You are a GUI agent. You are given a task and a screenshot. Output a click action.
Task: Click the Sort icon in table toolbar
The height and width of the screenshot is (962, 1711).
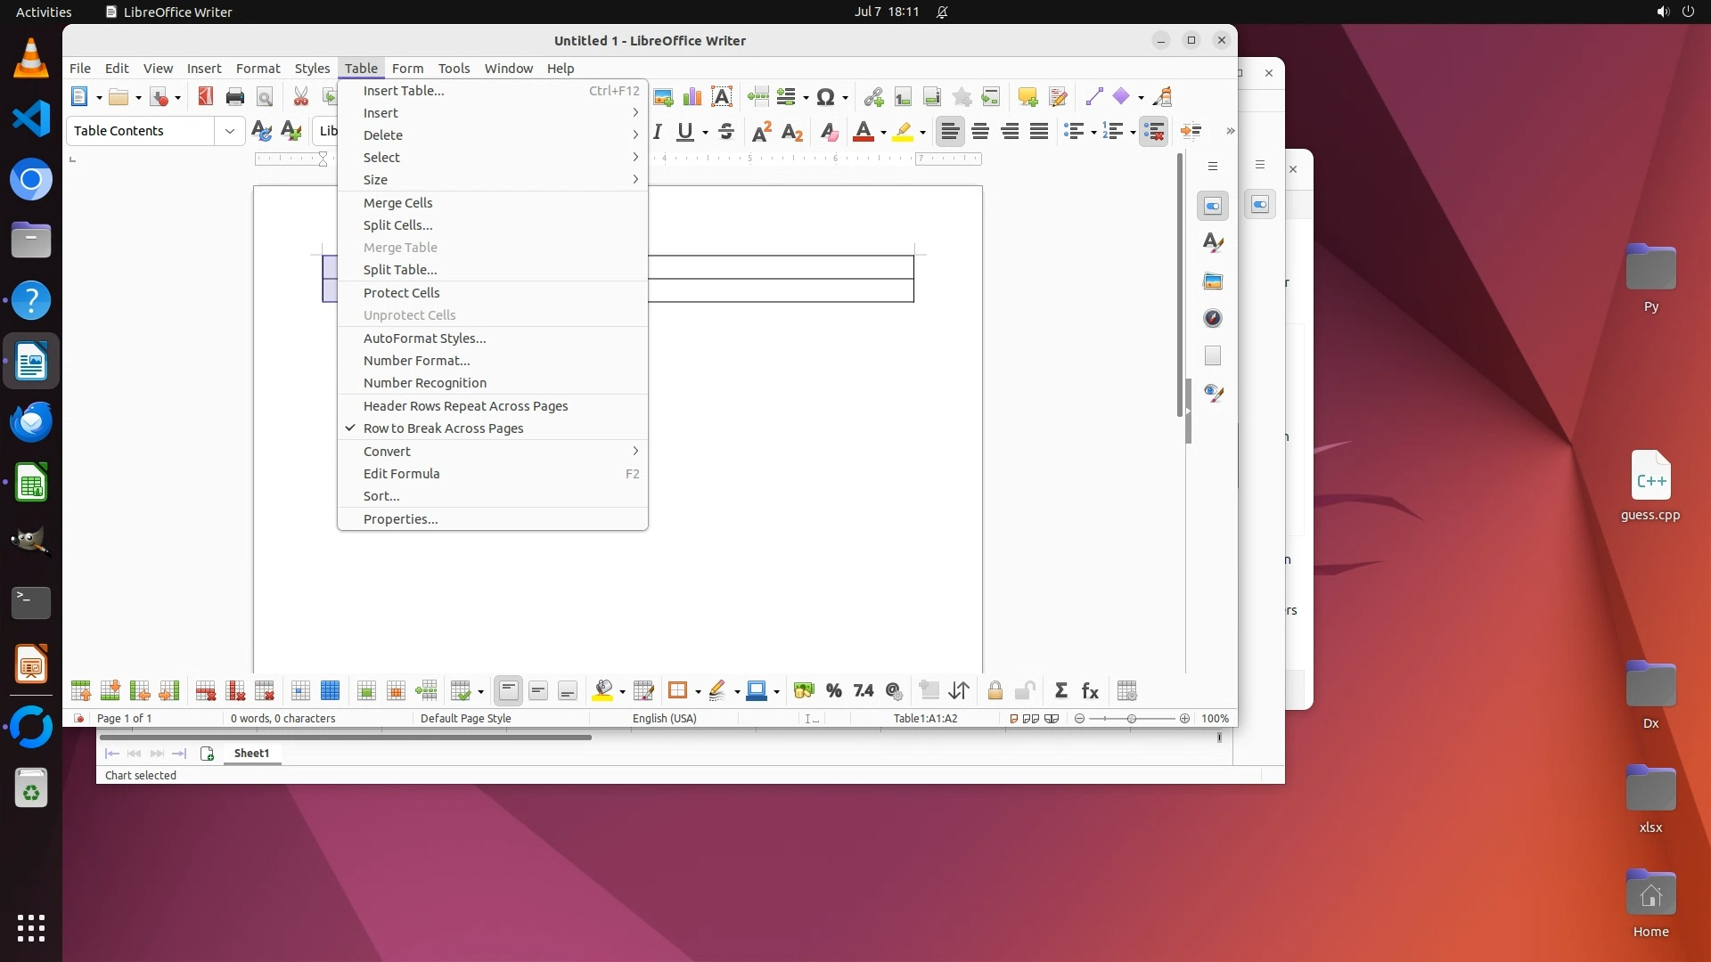(x=959, y=691)
